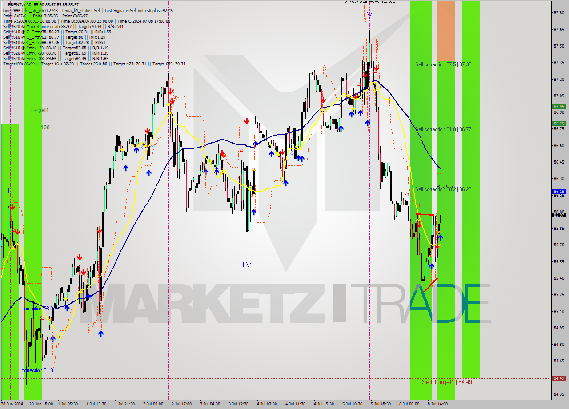569x409 pixels.
Task: Click the '2 Jul 09:00' time axis label
Action: pyautogui.click(x=153, y=404)
